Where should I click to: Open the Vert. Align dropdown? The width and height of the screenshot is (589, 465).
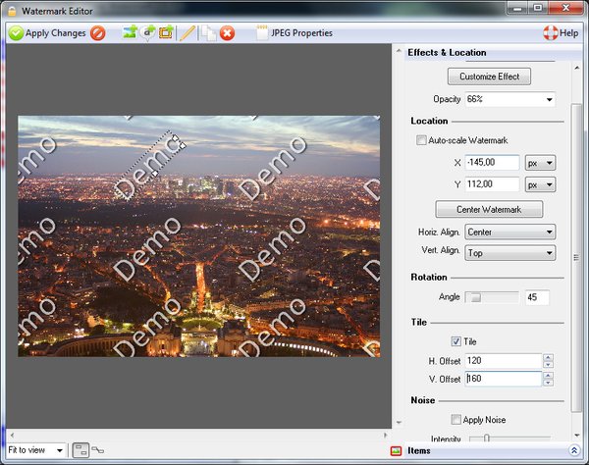(510, 253)
